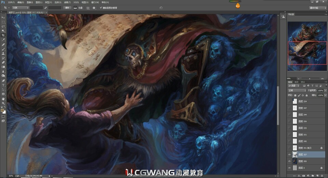328x178 pixels.
Task: Open crop settings gear options
Action: tap(94, 8)
